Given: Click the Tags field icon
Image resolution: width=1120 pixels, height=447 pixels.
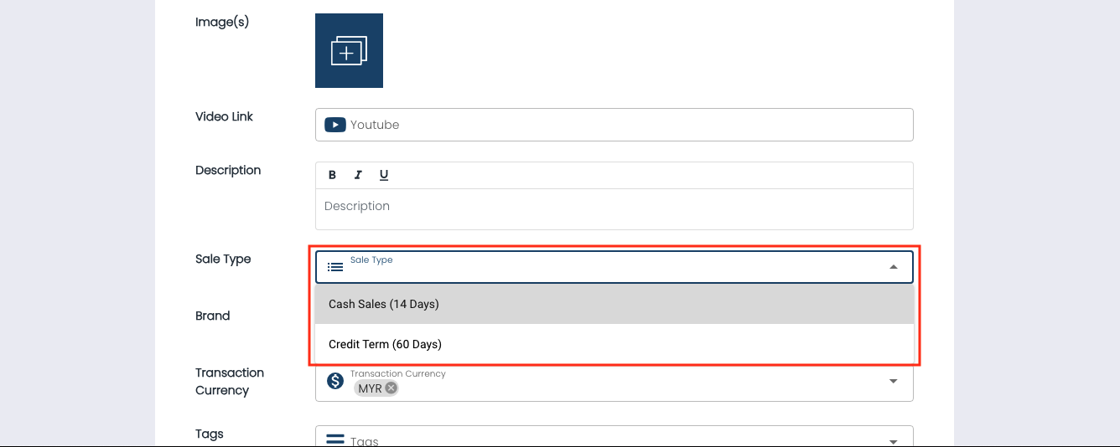Looking at the screenshot, I should pos(335,439).
